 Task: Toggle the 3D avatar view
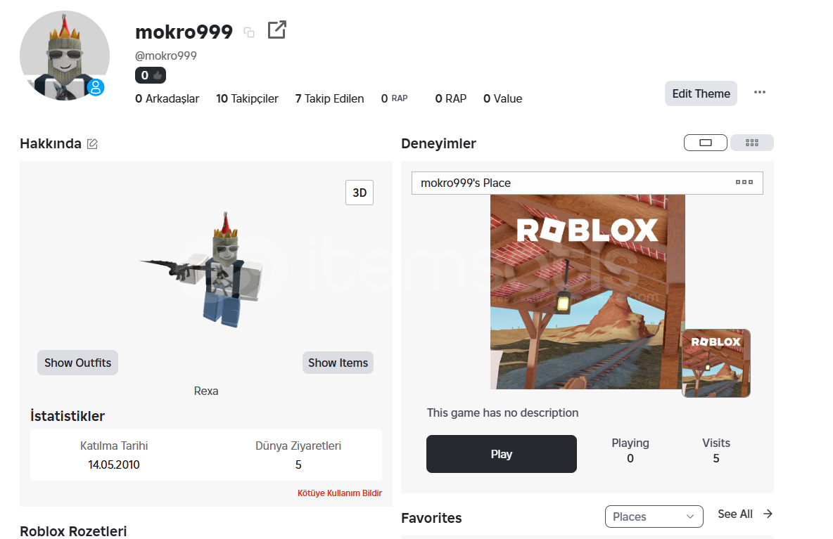(x=360, y=193)
